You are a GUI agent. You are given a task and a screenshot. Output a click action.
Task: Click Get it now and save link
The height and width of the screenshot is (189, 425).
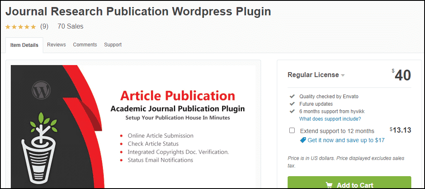click(346, 140)
